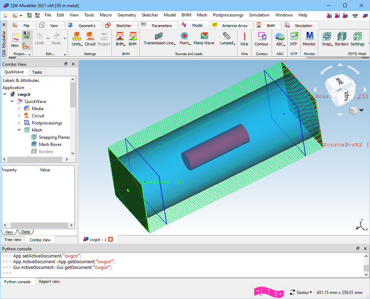Image resolution: width=370 pixels, height=299 pixels.
Task: Open the ABC boundary tool
Action: [x=280, y=39]
